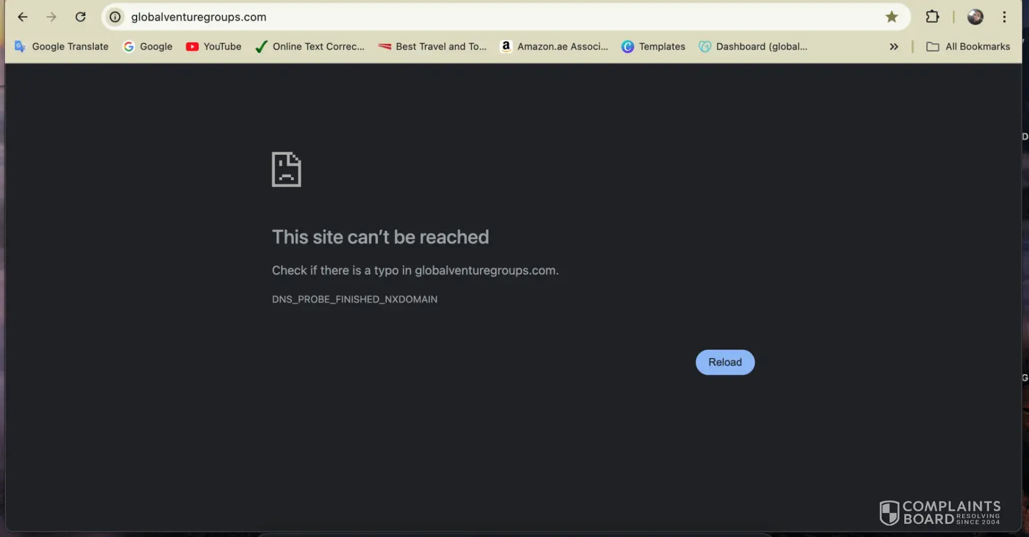Open the Best Travel and To... bookmark
Screen dimensions: 1029x537
[x=433, y=47]
